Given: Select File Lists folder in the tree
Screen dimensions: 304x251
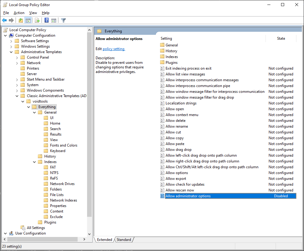Looking at the screenshot, I should [x=57, y=195].
